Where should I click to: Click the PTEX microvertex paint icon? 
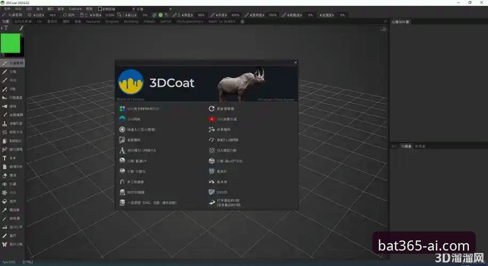click(212, 161)
